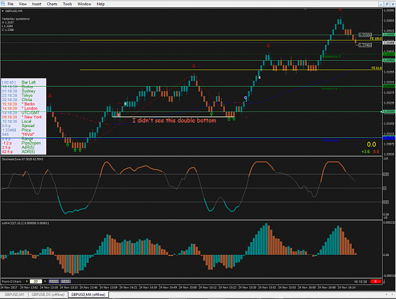Open the Help menu
This screenshot has width=396, height=299.
[101, 4]
